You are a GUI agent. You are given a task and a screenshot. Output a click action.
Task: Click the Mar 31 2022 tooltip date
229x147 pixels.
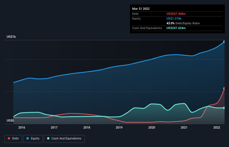[141, 9]
